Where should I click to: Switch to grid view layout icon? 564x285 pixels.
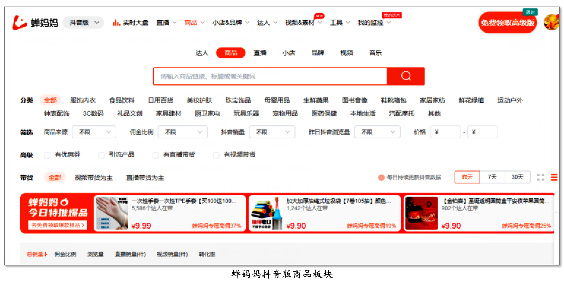tap(541, 177)
